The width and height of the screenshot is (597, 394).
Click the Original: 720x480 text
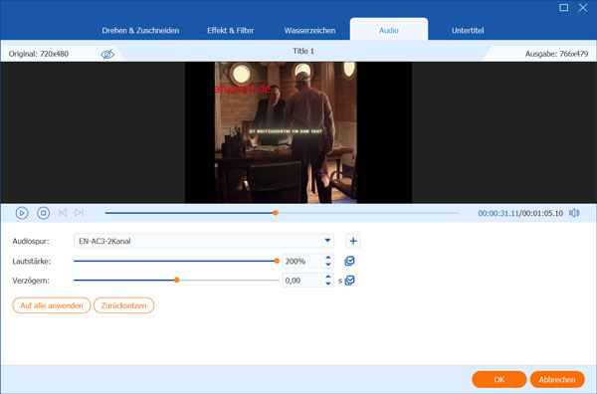point(39,54)
